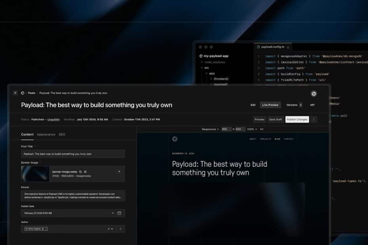Click my-payload-app project root in editor
This screenshot has width=368, height=245.
[214, 56]
